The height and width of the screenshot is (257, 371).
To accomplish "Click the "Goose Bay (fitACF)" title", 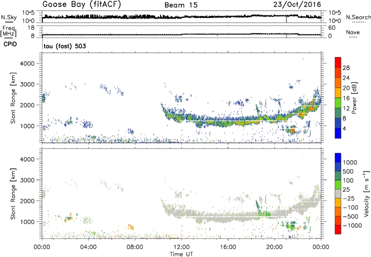I will 82,5.
